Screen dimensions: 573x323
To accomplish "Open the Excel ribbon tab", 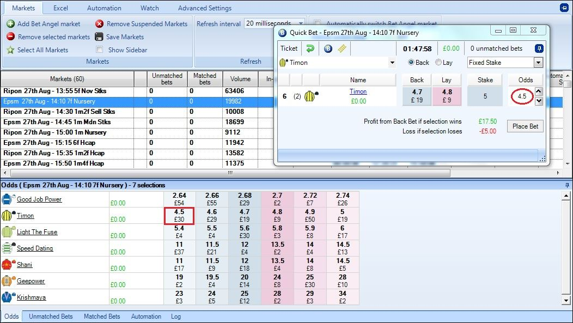I will [x=60, y=8].
